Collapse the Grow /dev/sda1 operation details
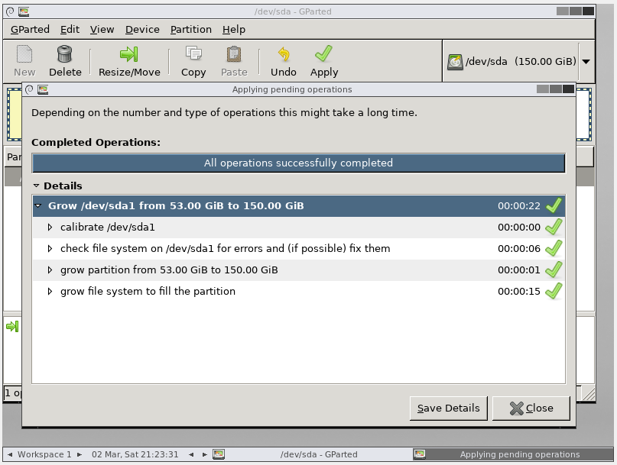The image size is (617, 465). pos(39,205)
